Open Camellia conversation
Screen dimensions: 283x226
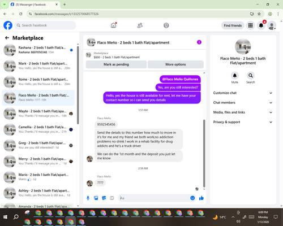[38, 129]
